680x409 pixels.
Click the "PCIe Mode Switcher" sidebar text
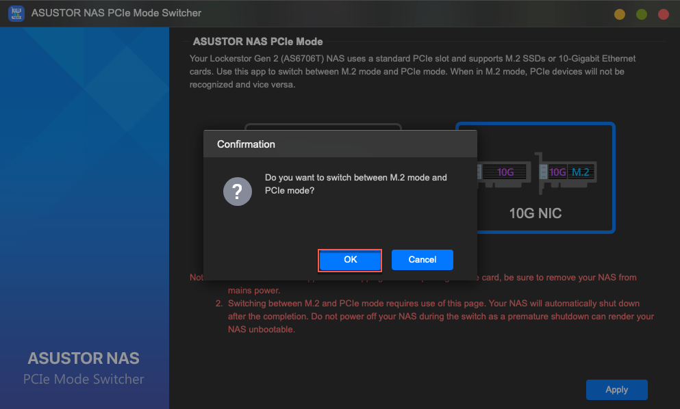click(84, 379)
